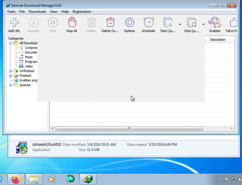Image resolution: width=242 pixels, height=185 pixels.
Task: Select the Compressed category folder
Action: (x=31, y=48)
